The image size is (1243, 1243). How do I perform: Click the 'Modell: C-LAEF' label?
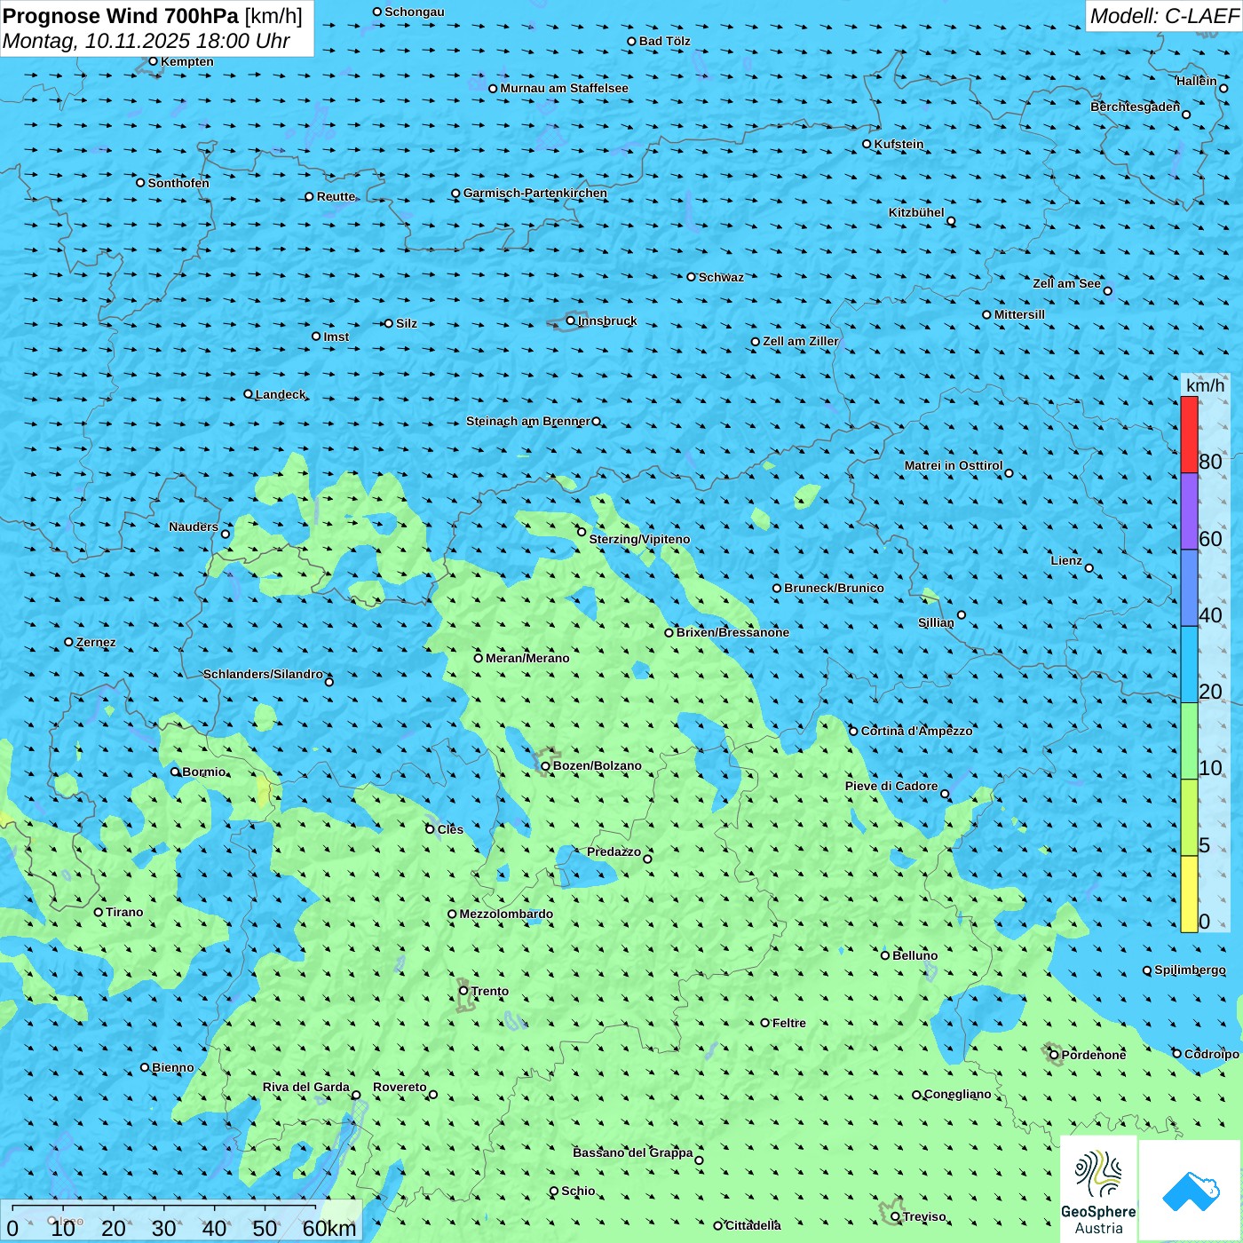1164,16
